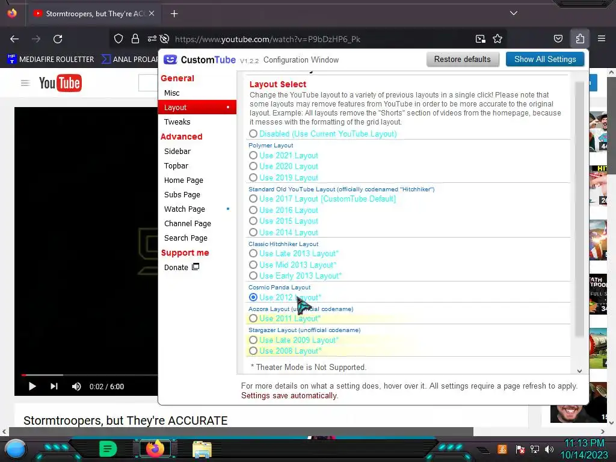616x462 pixels.
Task: Click the settings panel scroll-down chevron
Action: pos(579,371)
